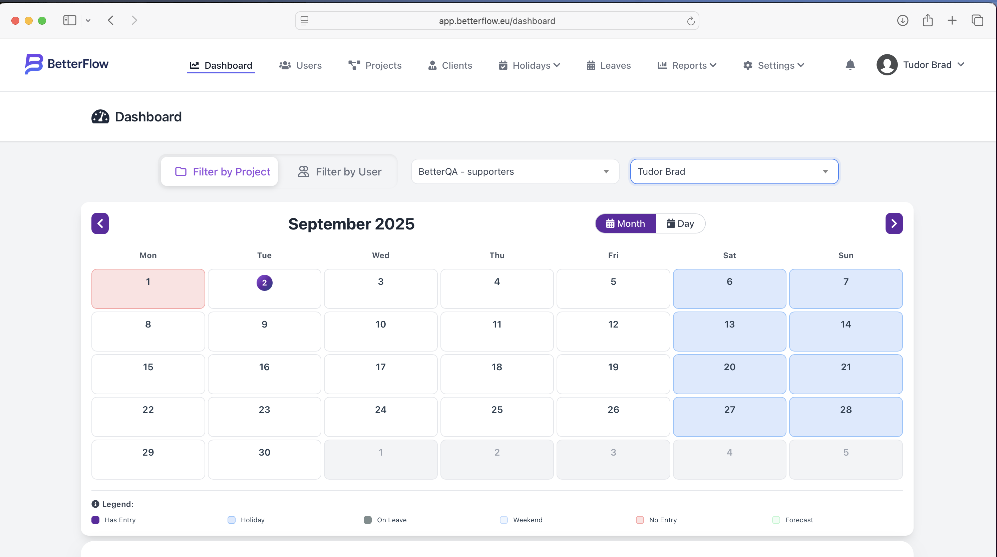Switch calendar to Month view
The width and height of the screenshot is (997, 557).
[625, 223]
